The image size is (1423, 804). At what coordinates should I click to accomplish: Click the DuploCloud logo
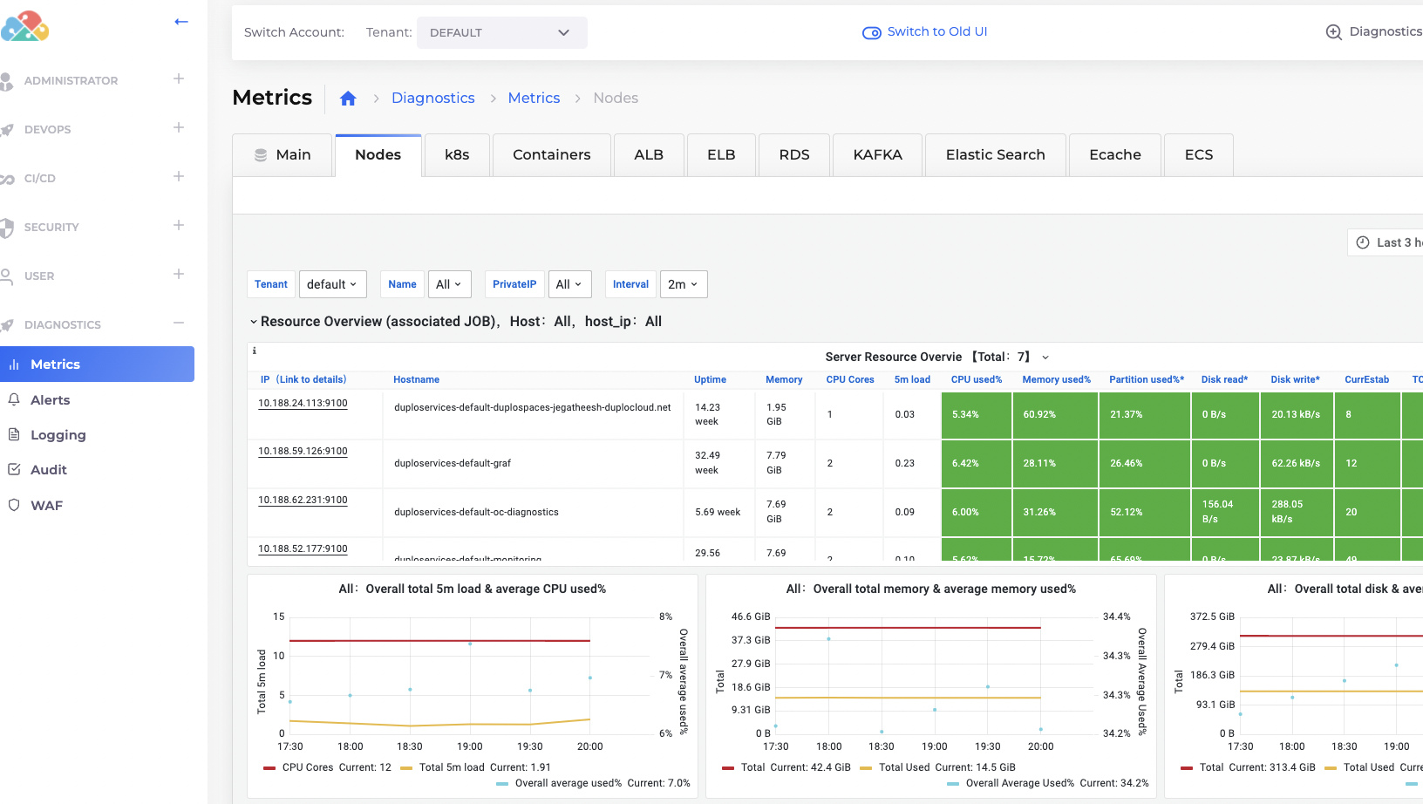tap(25, 26)
